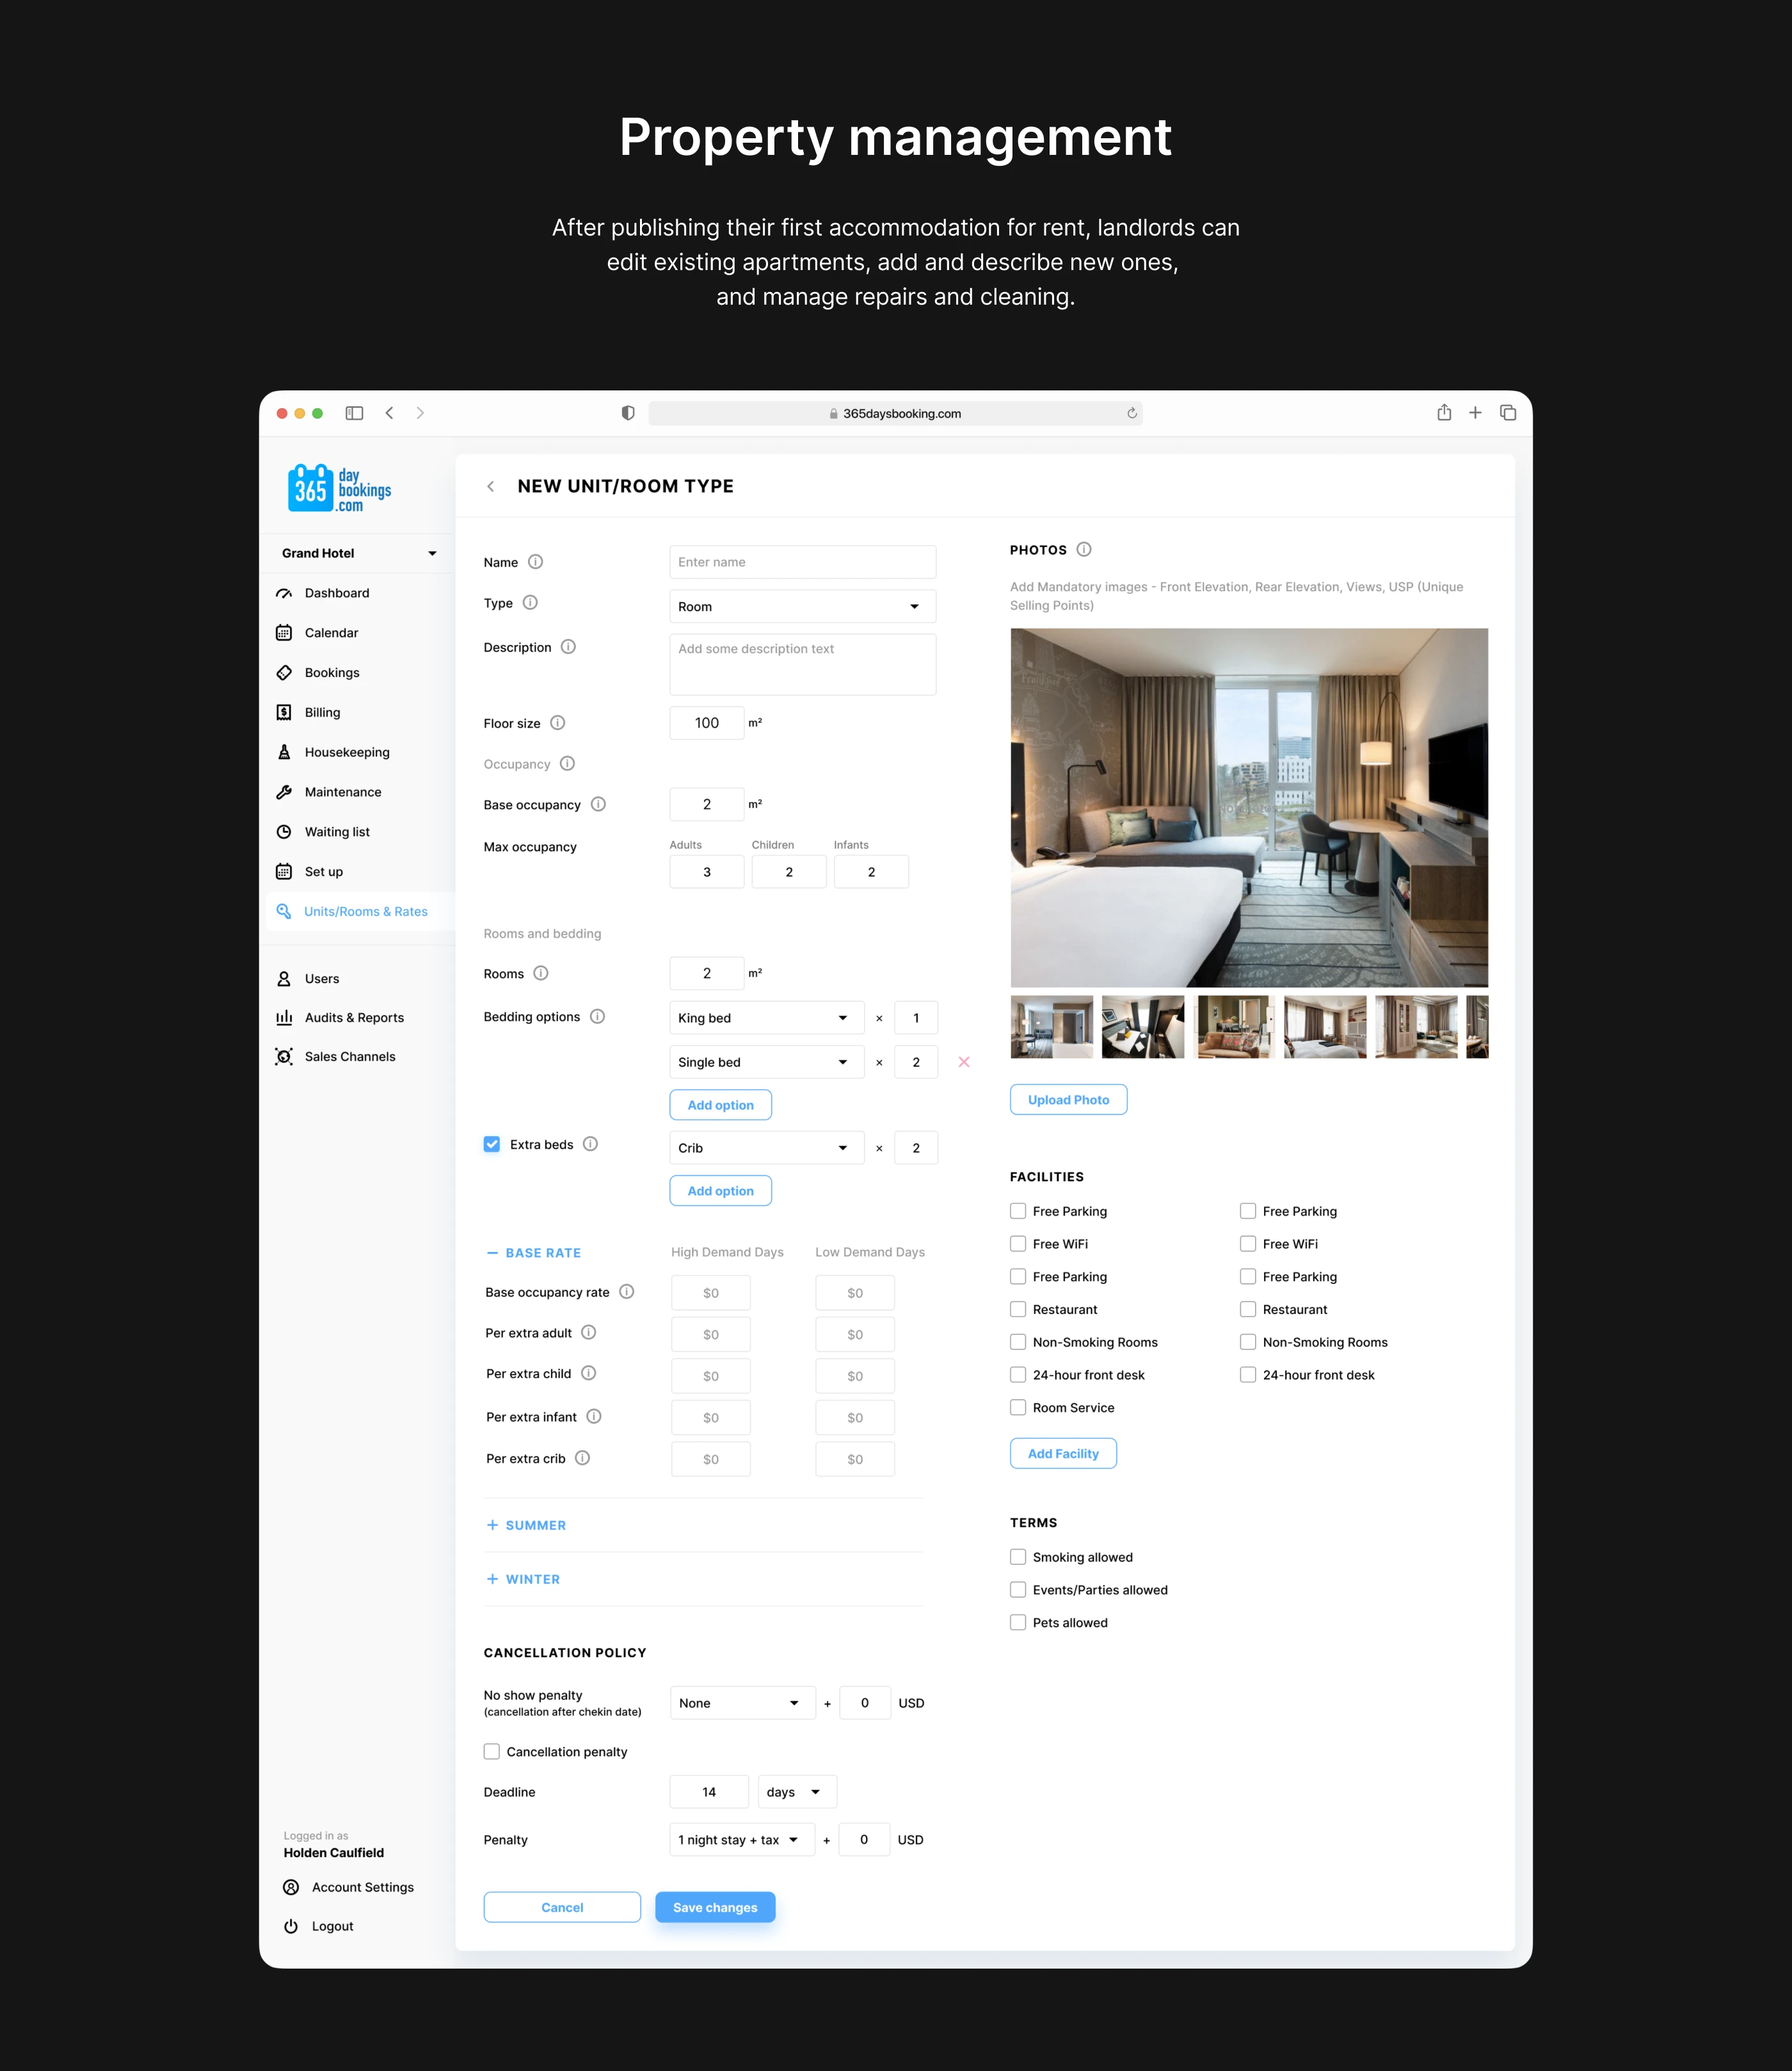
Task: Check the Pets allowed checkbox
Action: [x=1018, y=1622]
